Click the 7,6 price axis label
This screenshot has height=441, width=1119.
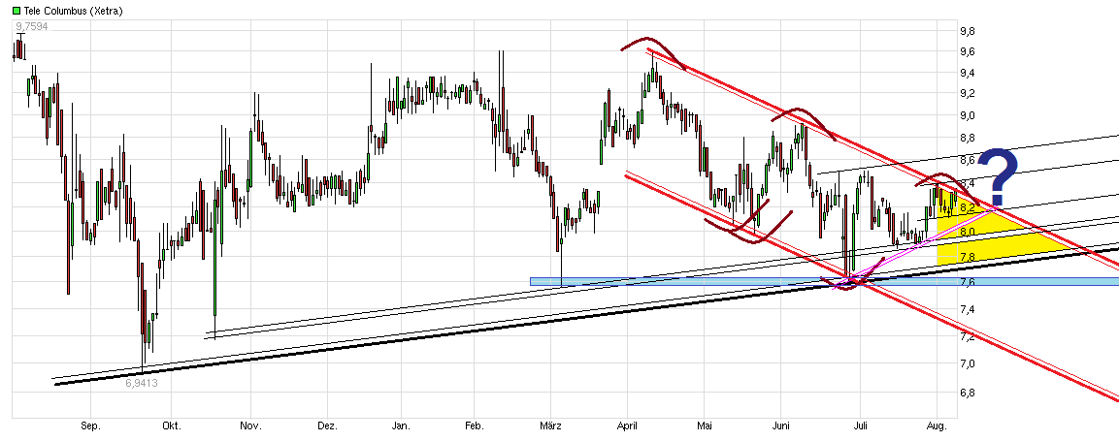coord(968,283)
